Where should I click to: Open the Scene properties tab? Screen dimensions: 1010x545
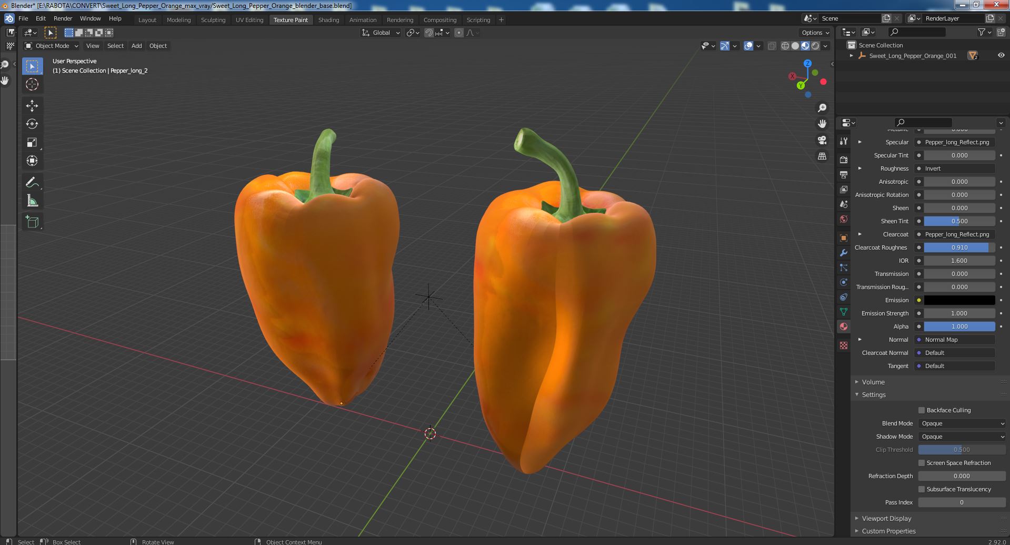tap(844, 204)
